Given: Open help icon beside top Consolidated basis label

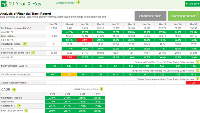Looking at the screenshot, I should click(x=78, y=2).
